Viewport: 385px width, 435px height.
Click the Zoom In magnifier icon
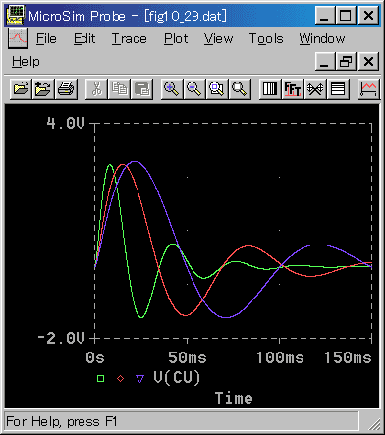[172, 88]
